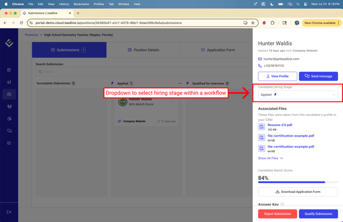The image size is (343, 222).
Task: Click the logout icon at sidebar bottom
Action: coord(9,212)
